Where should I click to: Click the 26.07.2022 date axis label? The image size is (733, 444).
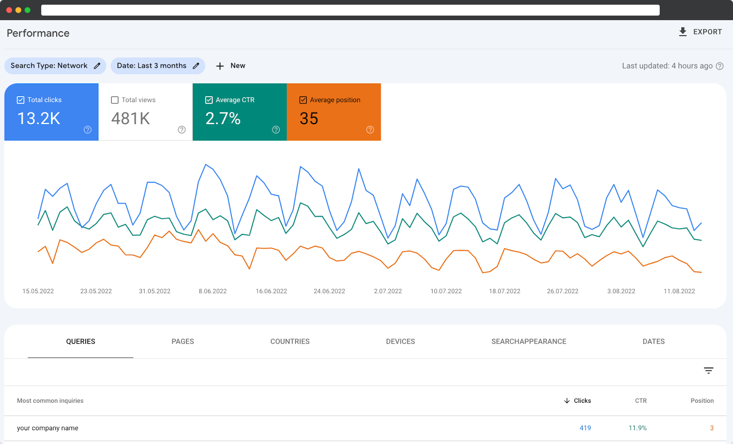coord(563,291)
